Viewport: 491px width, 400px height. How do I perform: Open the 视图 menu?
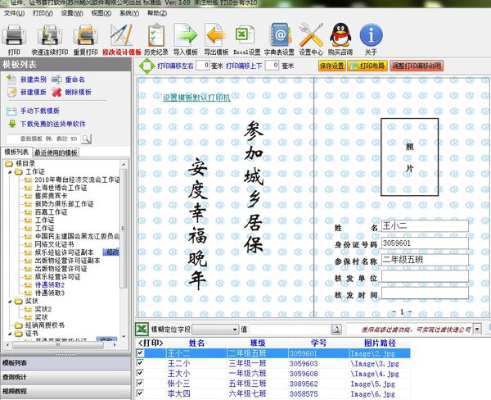click(x=101, y=13)
